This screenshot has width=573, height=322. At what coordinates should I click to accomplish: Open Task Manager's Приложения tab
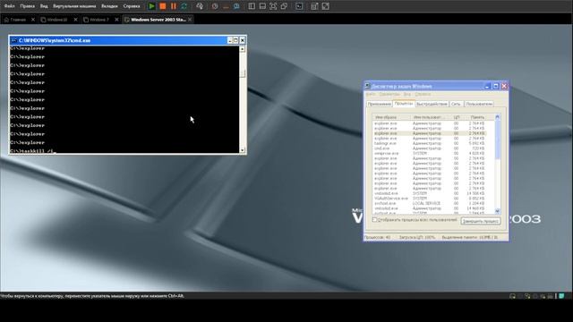point(379,104)
